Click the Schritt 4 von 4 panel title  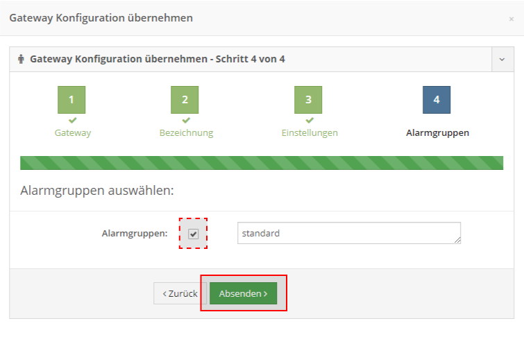(x=158, y=59)
